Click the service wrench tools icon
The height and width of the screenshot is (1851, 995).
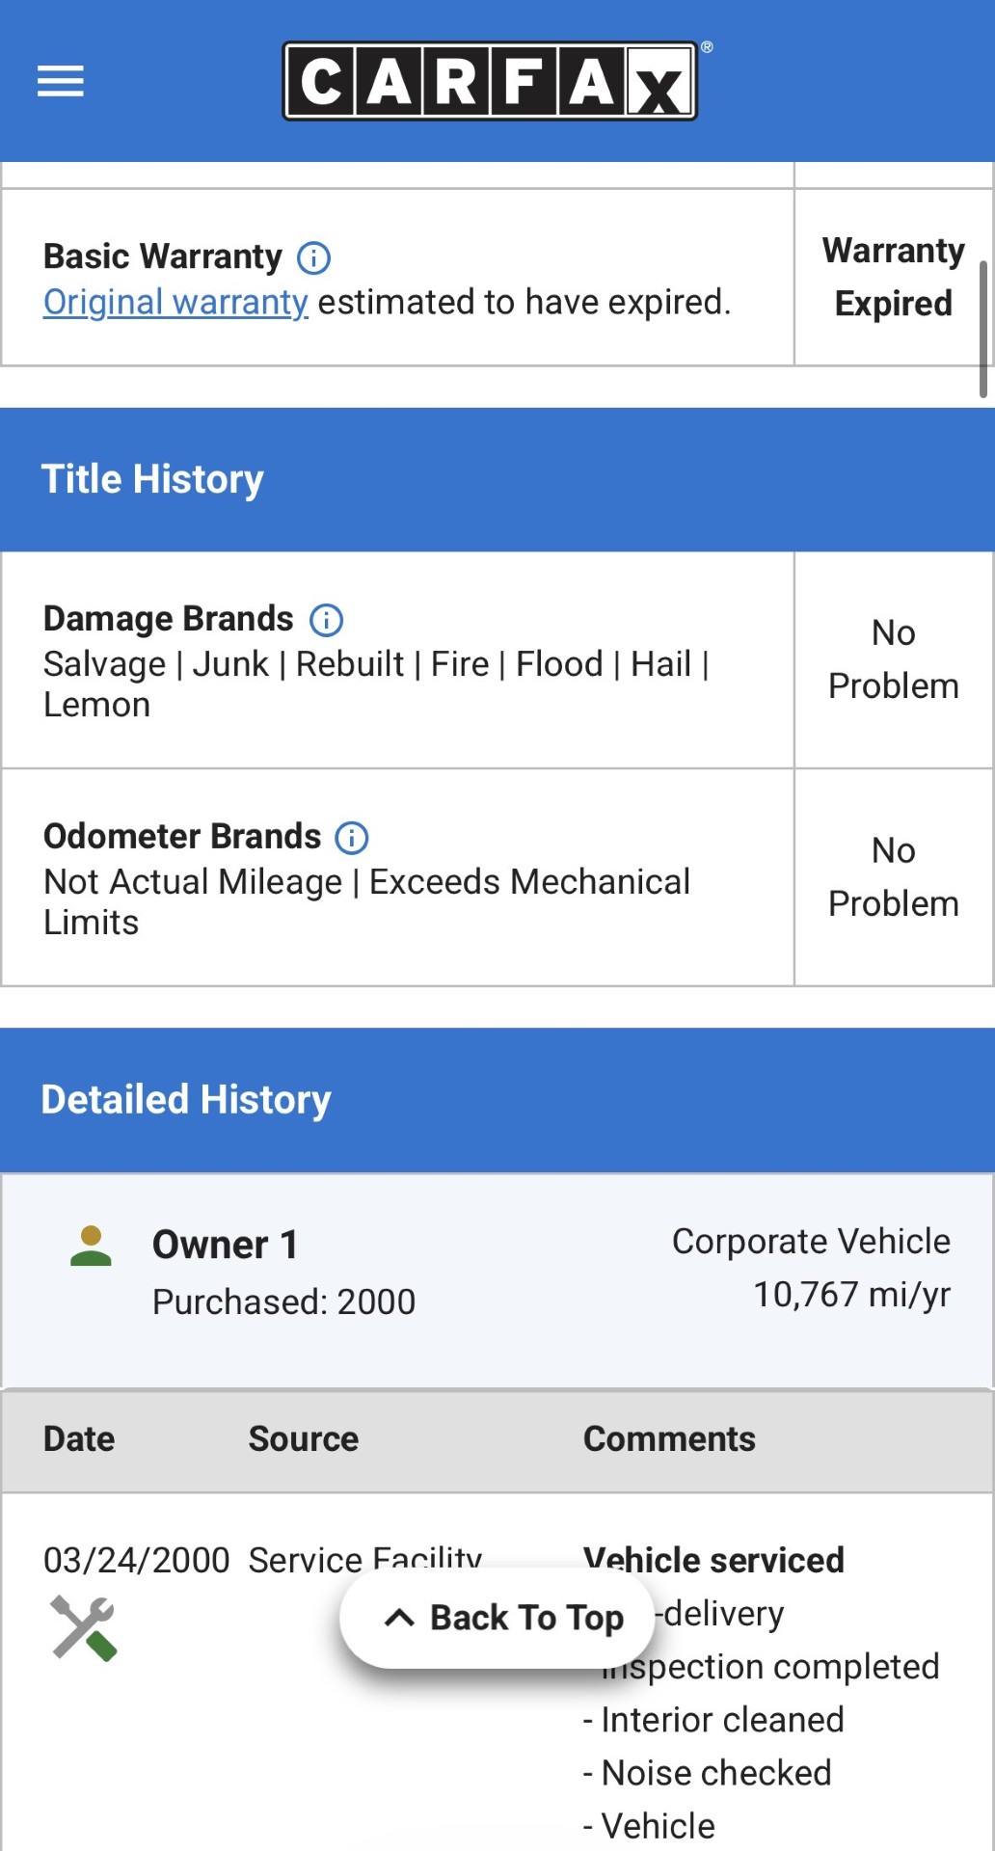[x=84, y=1627]
